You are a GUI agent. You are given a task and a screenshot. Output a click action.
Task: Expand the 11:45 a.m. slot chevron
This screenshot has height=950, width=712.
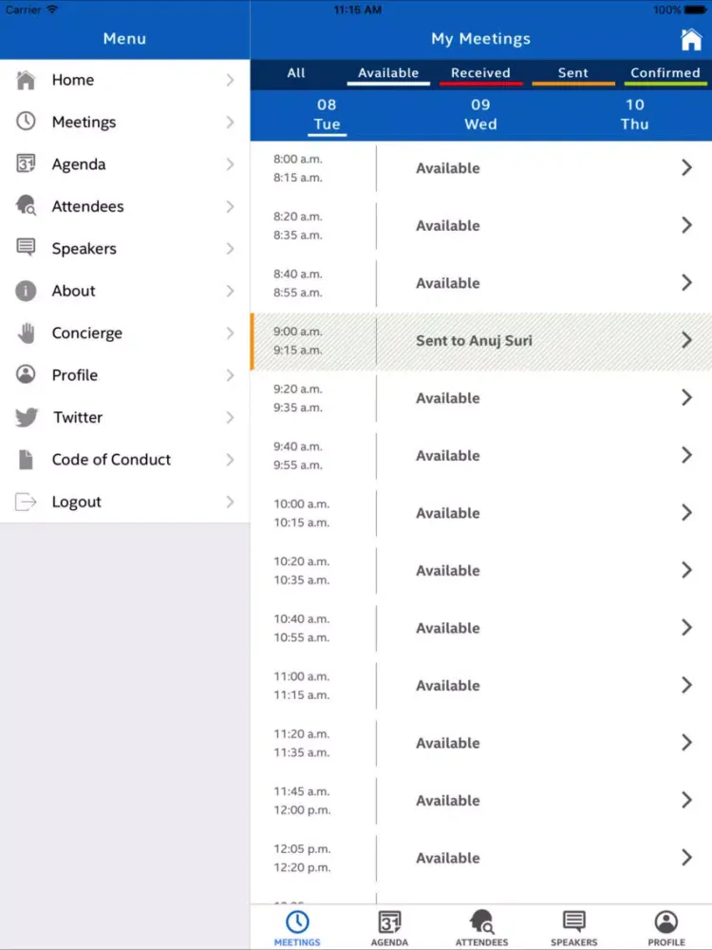click(686, 801)
